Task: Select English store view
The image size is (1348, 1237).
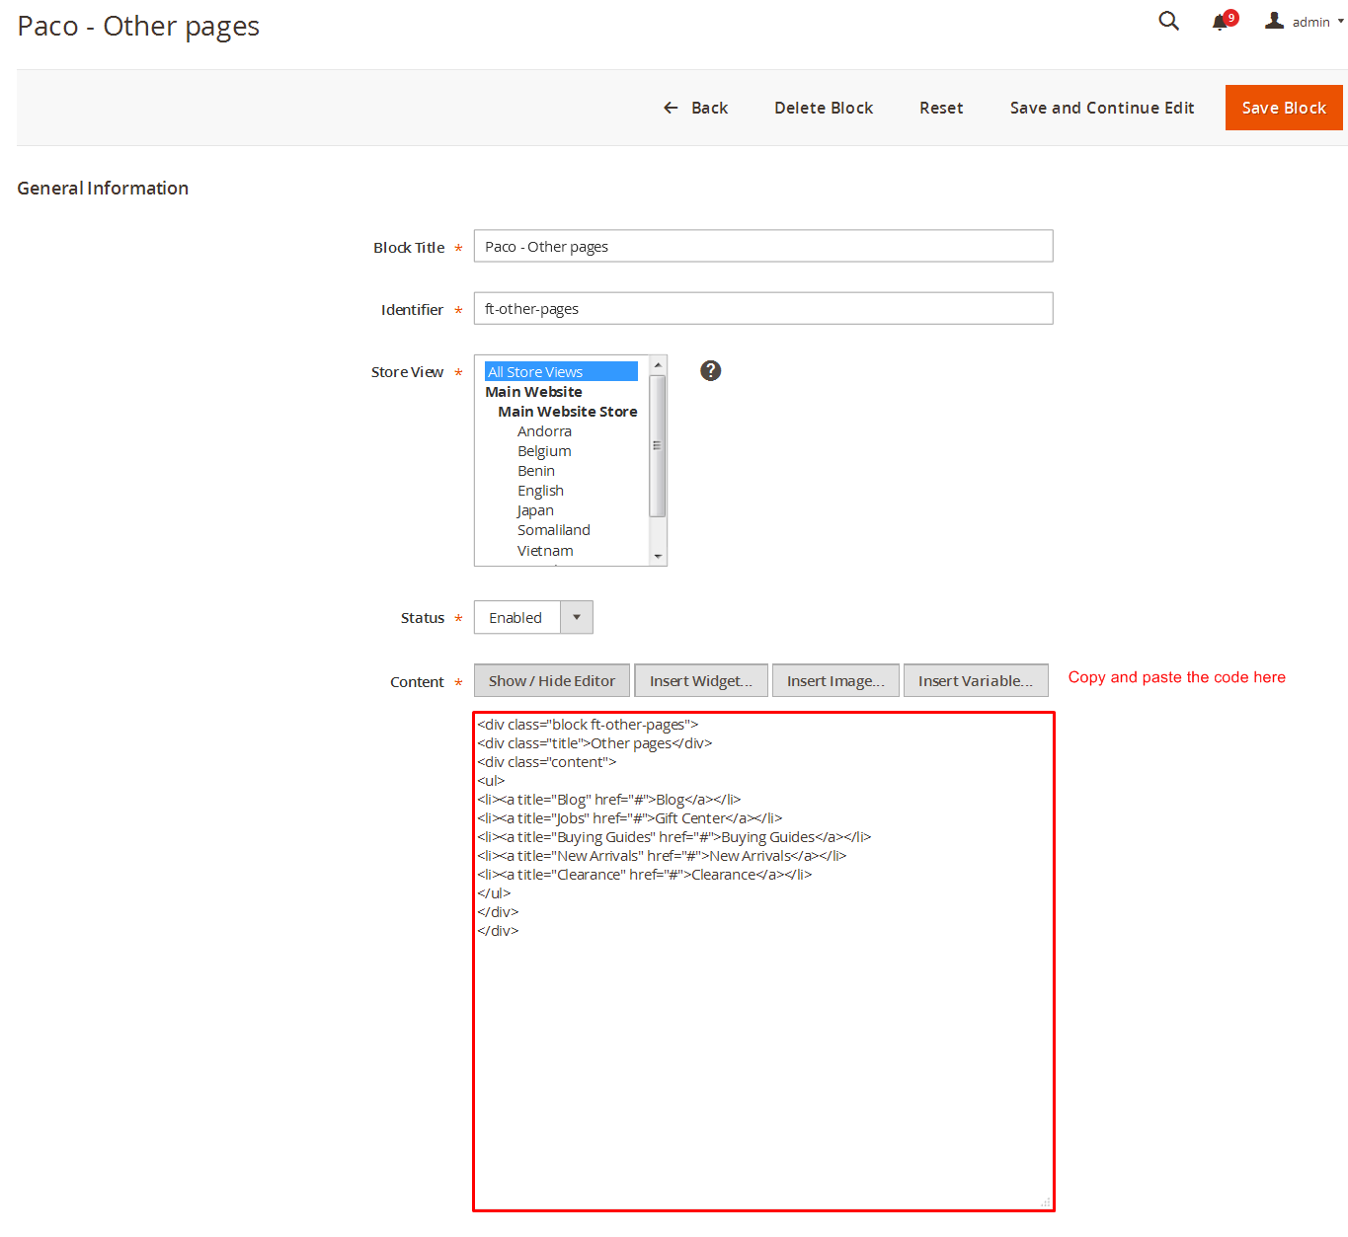Action: tap(540, 491)
